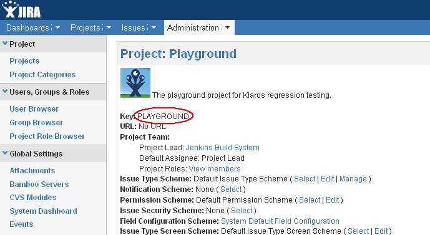430x235 pixels.
Task: Open the Administration dropdown arrow
Action: click(x=227, y=27)
